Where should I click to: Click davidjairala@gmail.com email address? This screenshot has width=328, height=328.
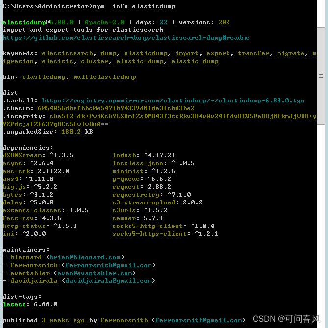point(108,281)
